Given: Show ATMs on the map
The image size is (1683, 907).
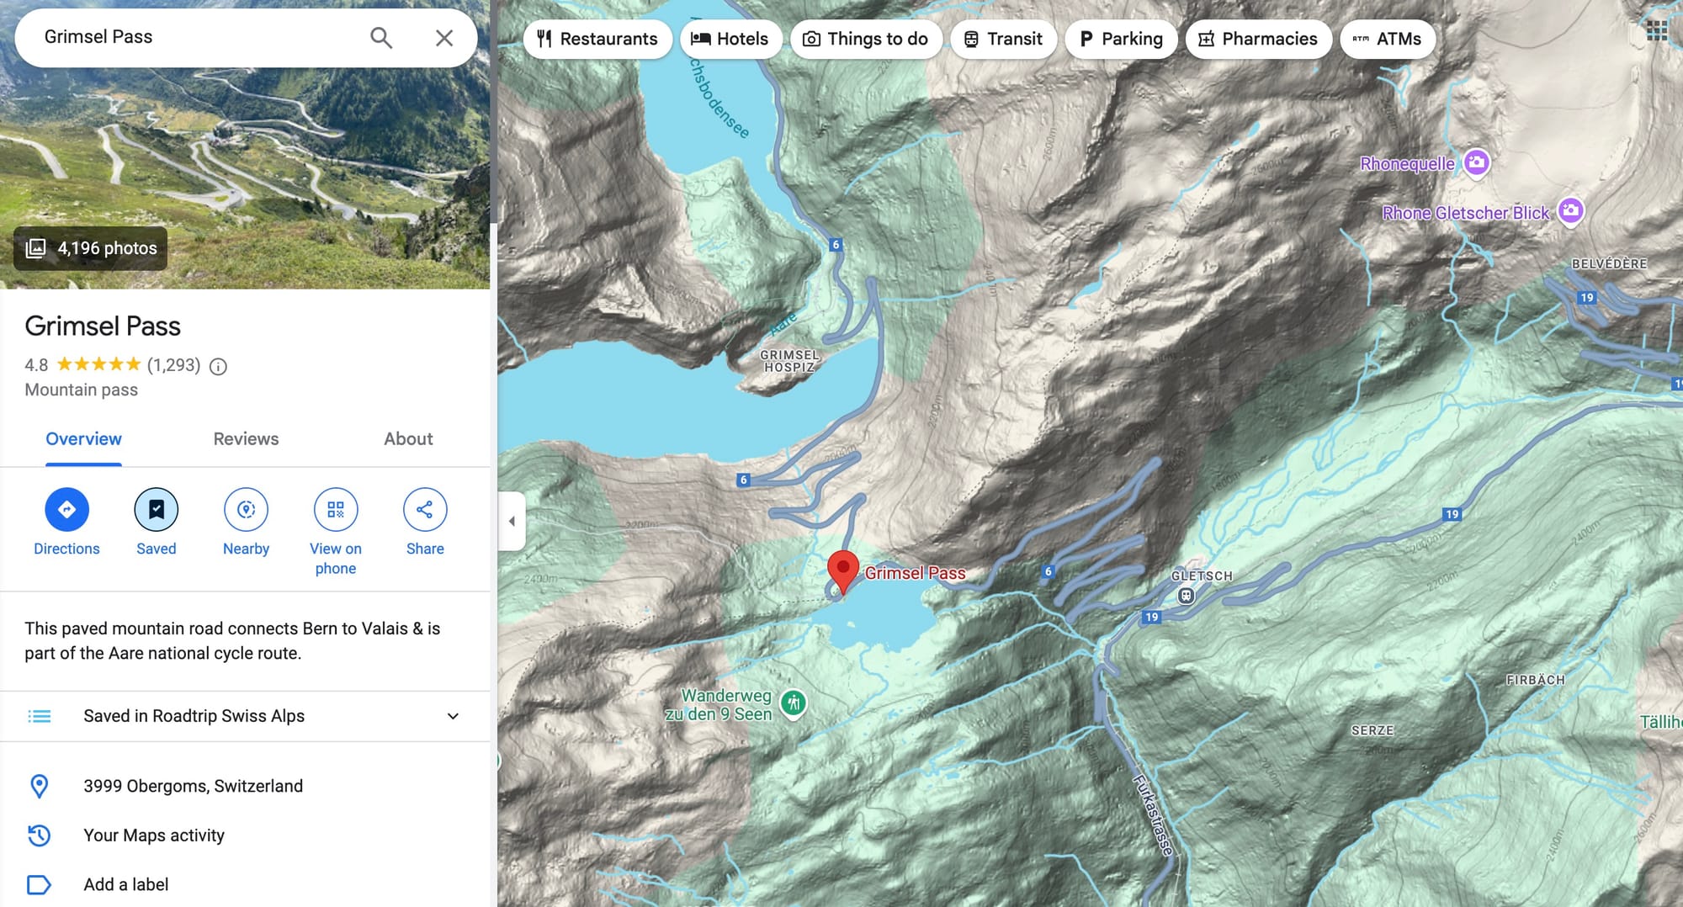Looking at the screenshot, I should [x=1388, y=40].
